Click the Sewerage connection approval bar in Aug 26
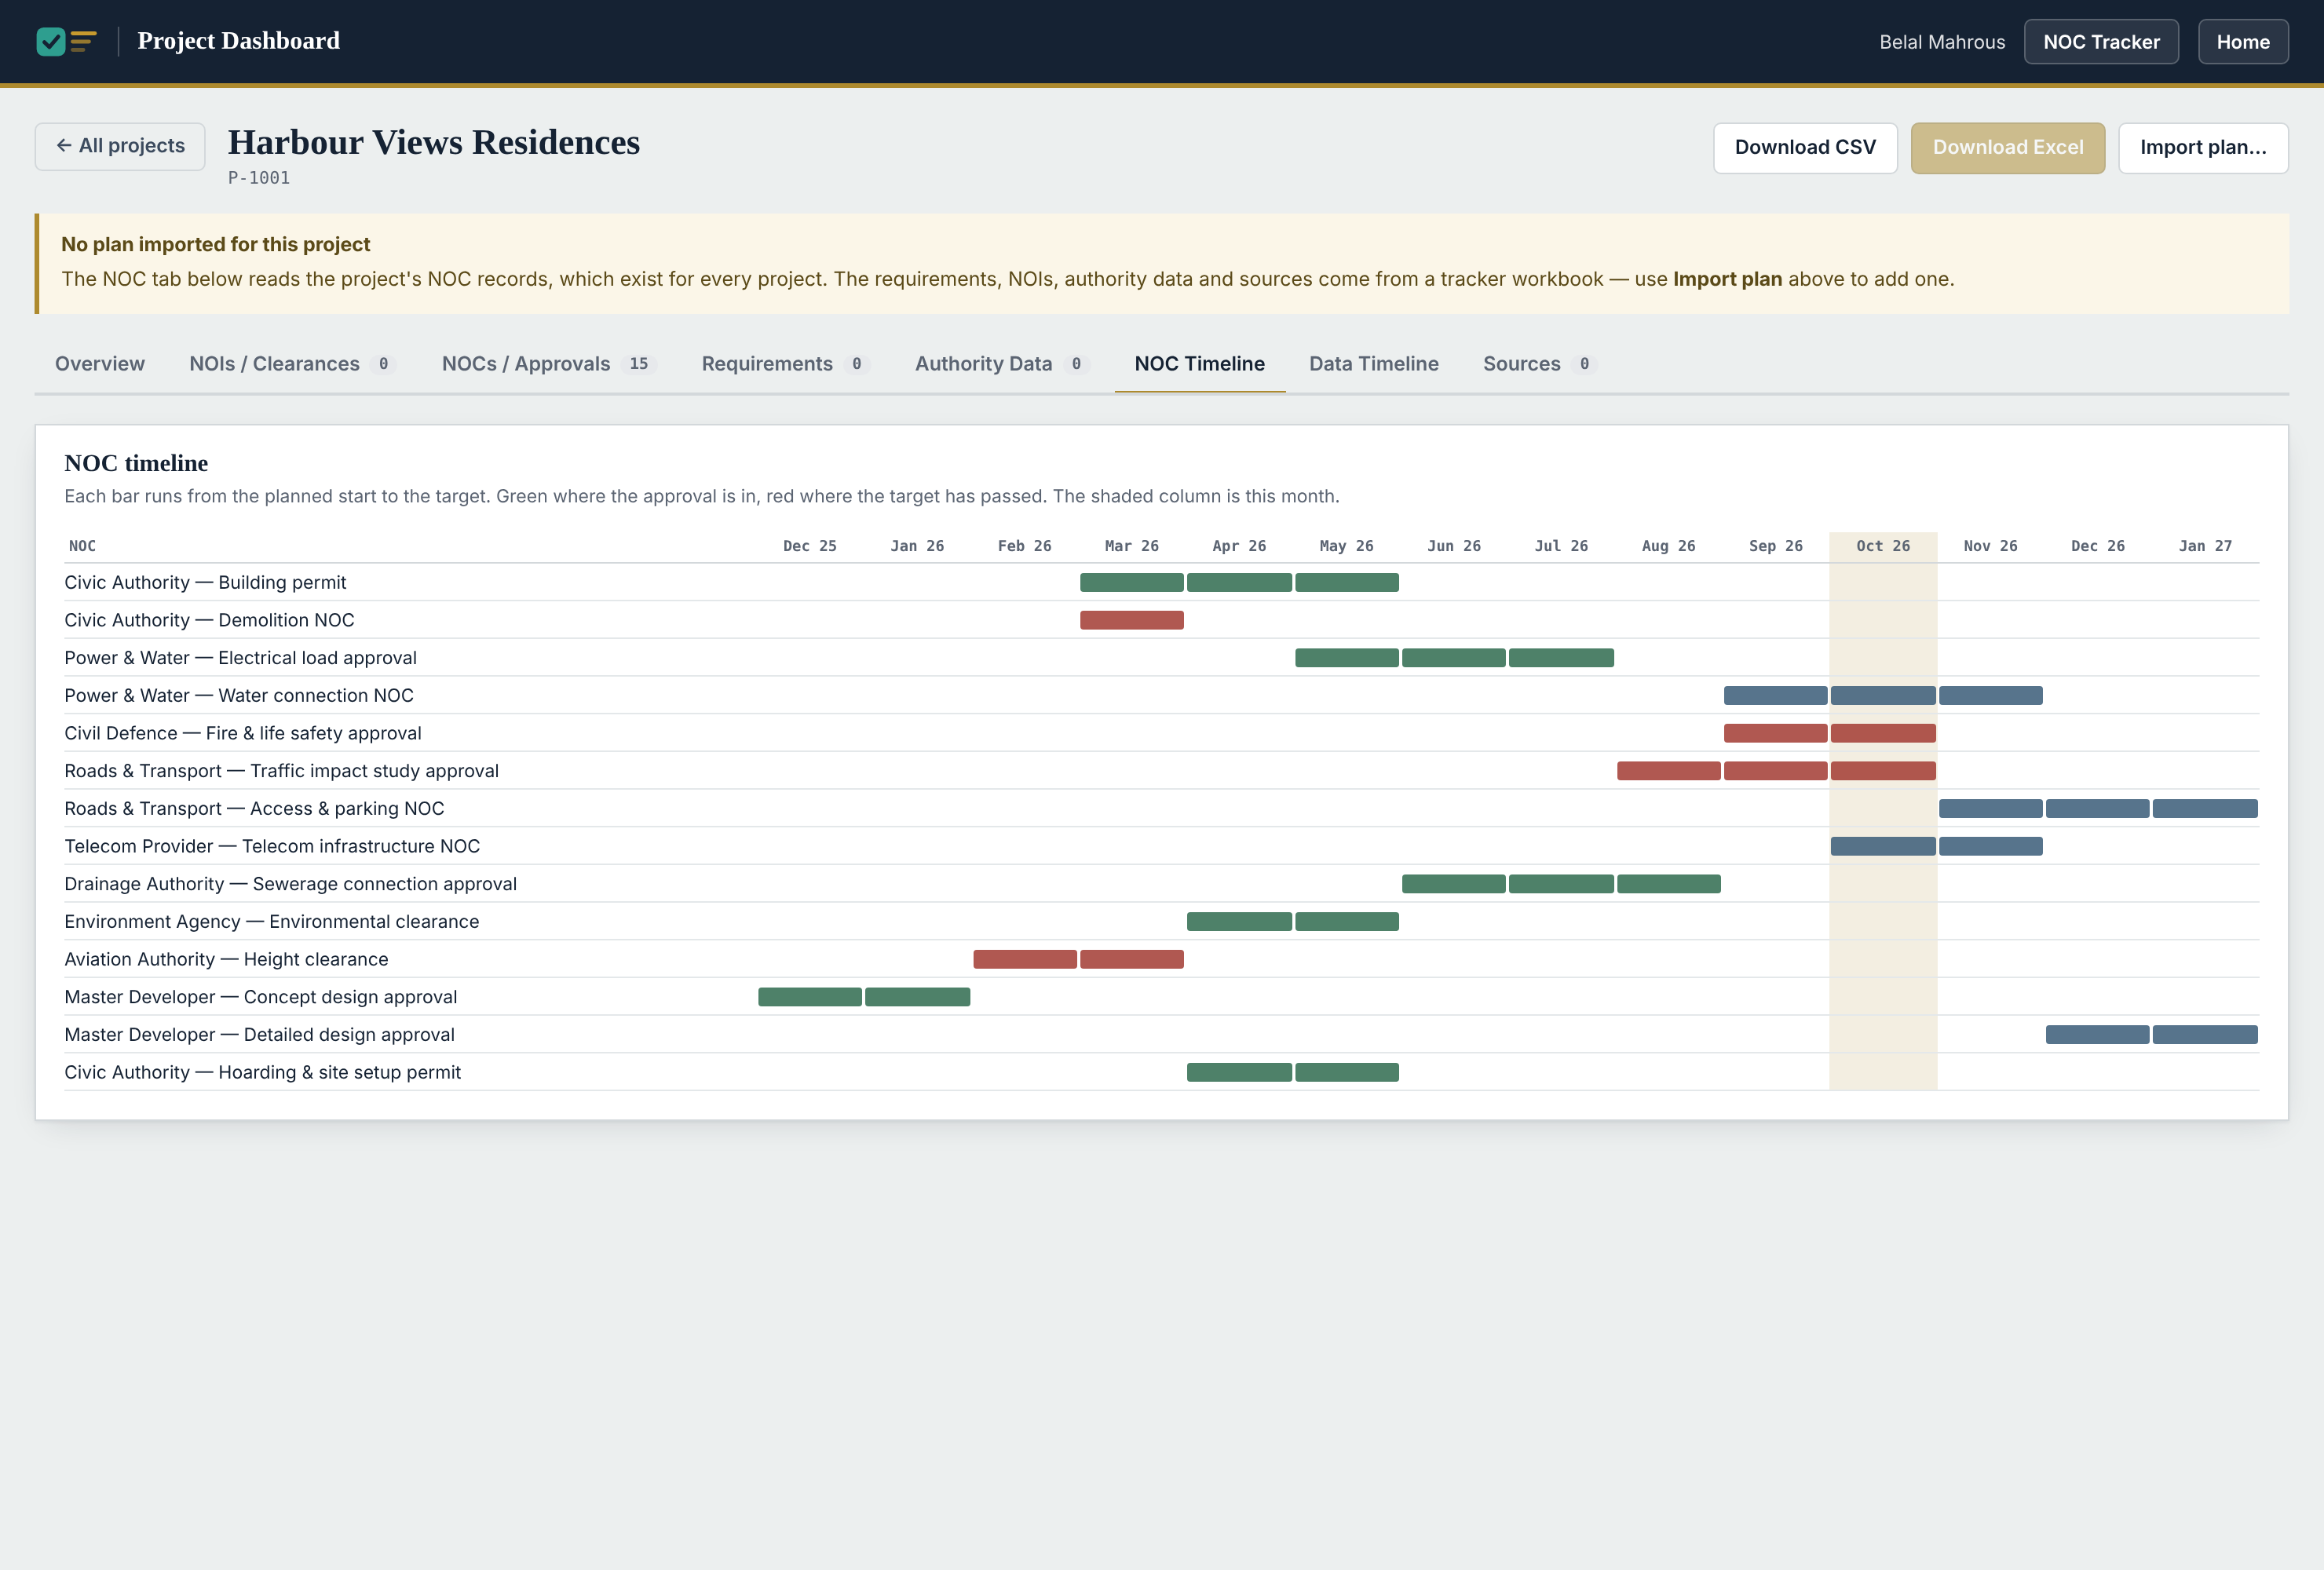Screen dimensions: 2324x1570 point(1668,884)
